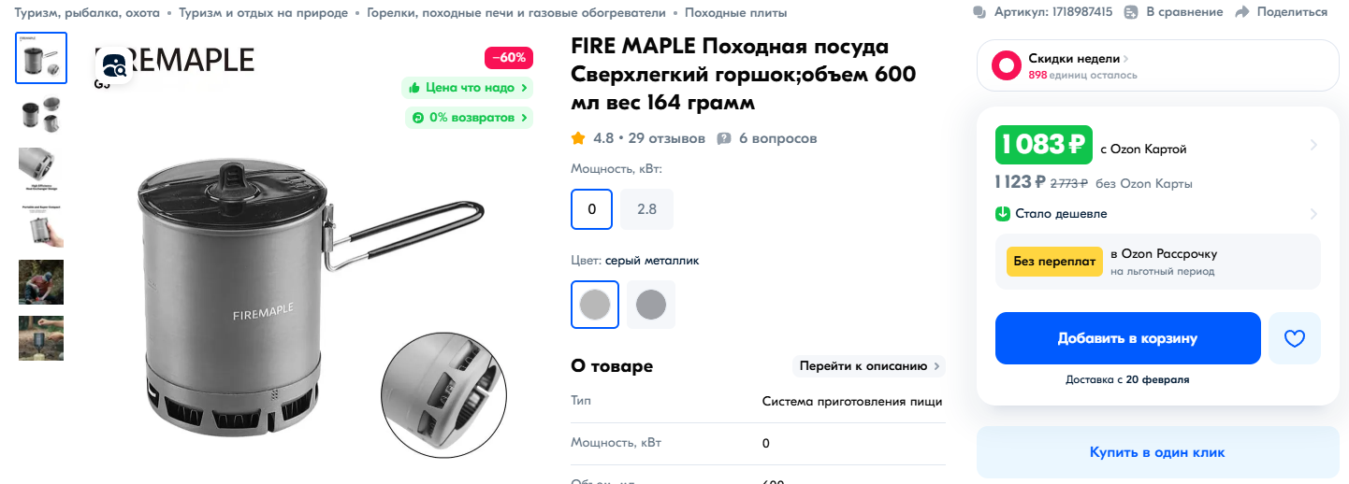Click the questions speech bubble icon

coord(724,138)
